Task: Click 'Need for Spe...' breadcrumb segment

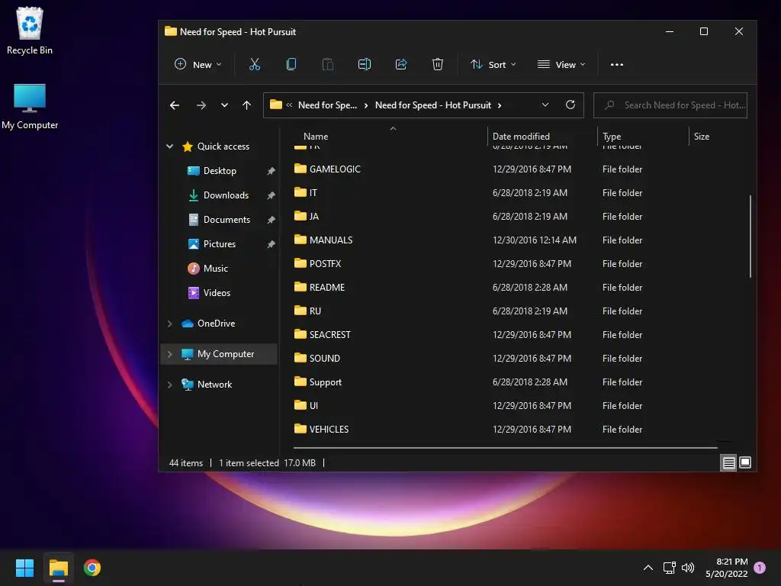Action: pos(327,105)
